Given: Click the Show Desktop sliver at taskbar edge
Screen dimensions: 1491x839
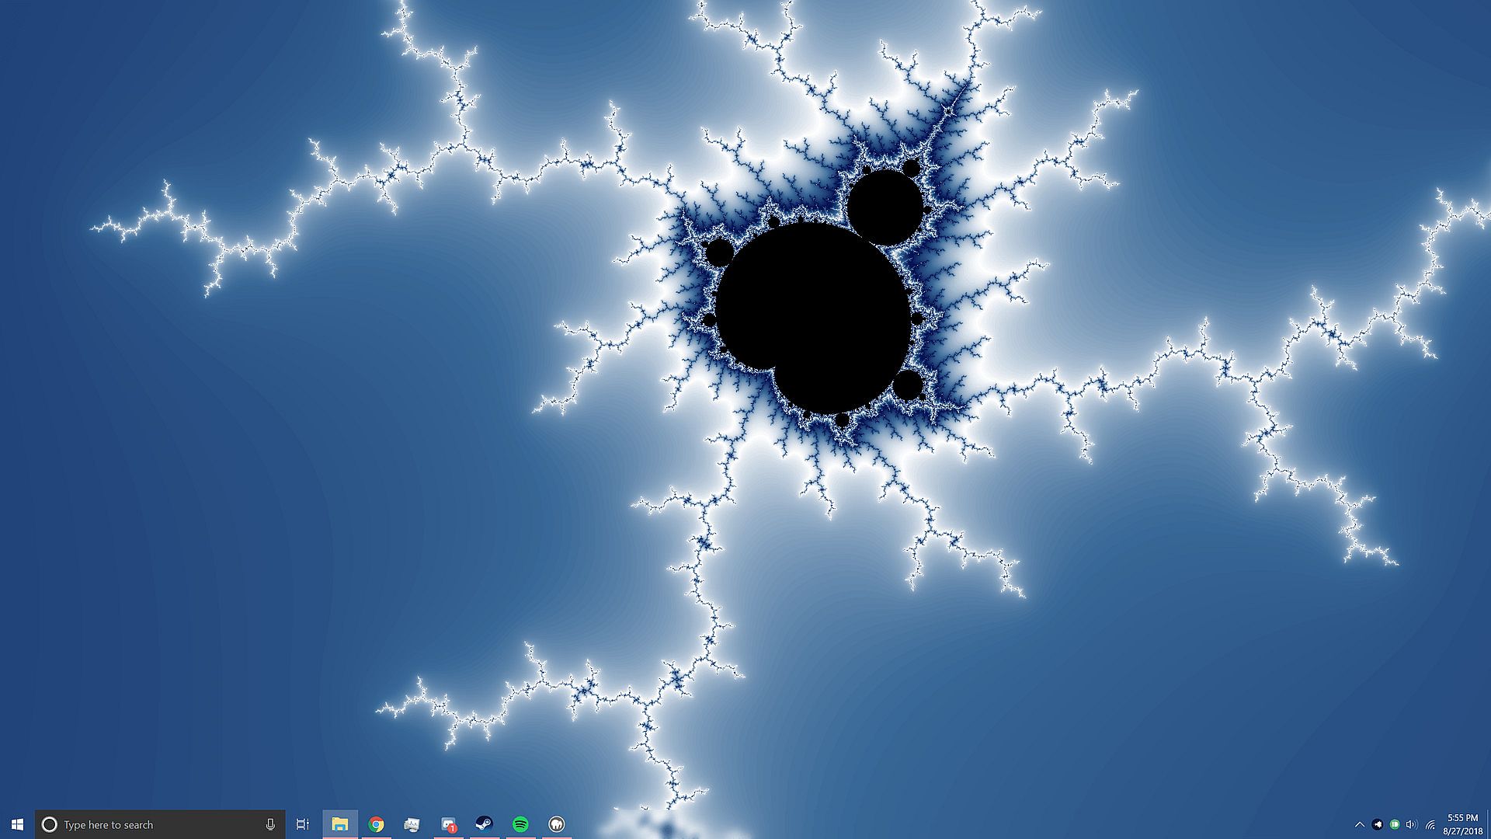Looking at the screenshot, I should [x=1488, y=824].
